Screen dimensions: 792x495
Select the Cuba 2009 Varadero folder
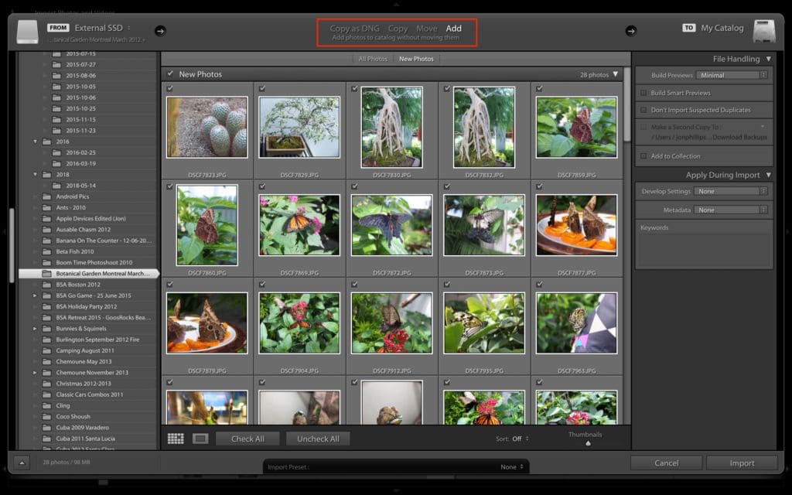82,428
